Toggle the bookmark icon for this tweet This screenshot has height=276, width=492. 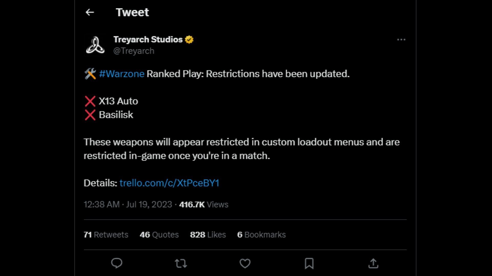309,263
